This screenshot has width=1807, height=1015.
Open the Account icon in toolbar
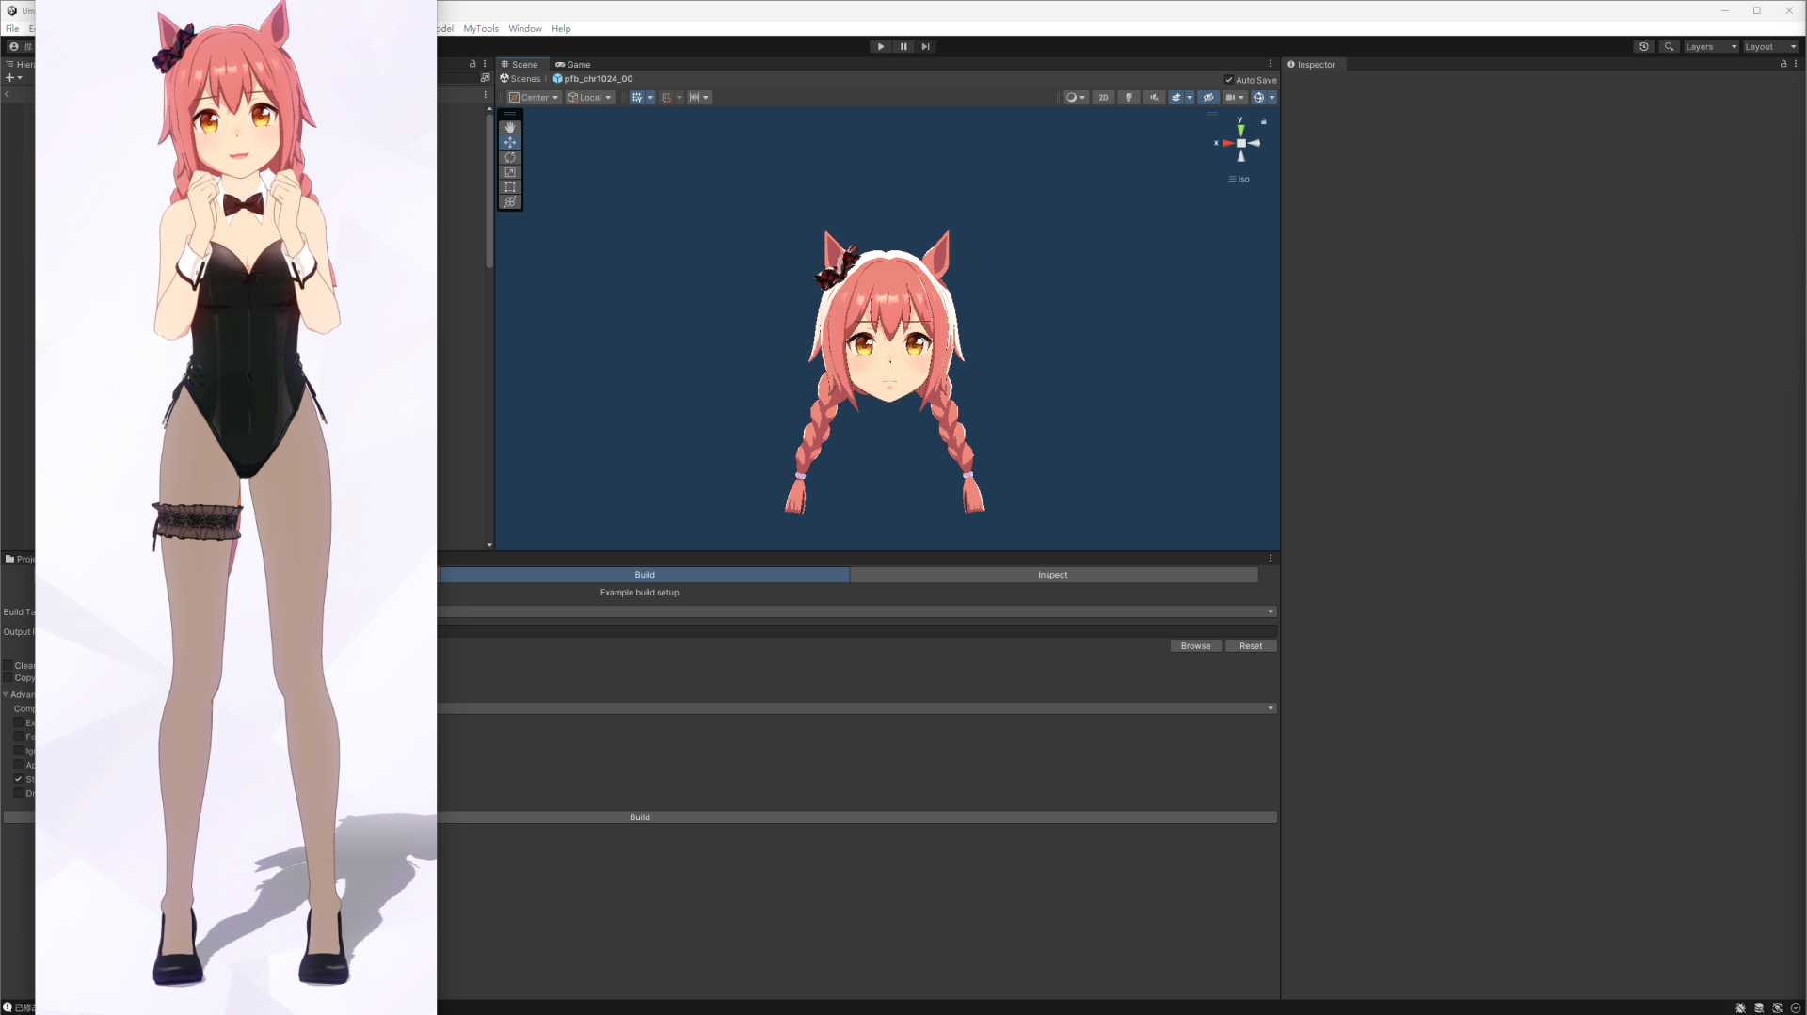13,46
